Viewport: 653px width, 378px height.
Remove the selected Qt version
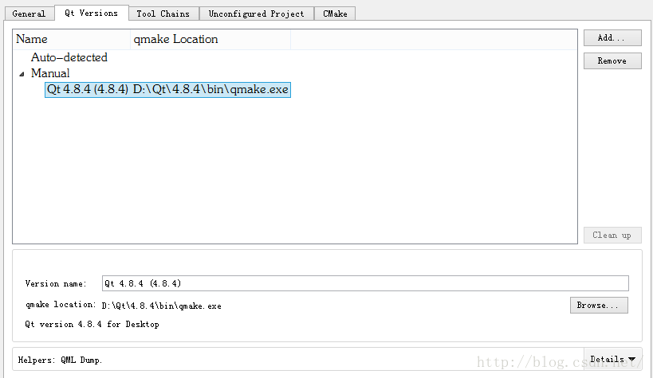pyautogui.click(x=612, y=60)
